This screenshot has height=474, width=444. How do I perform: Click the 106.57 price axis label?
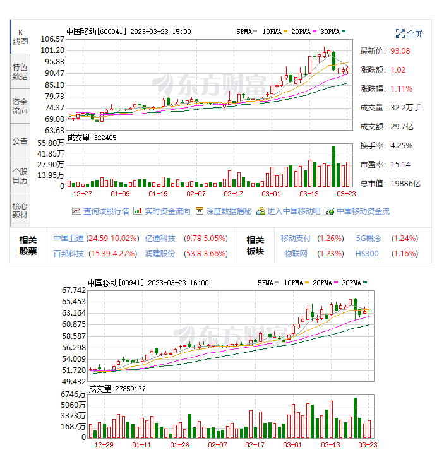tap(52, 39)
